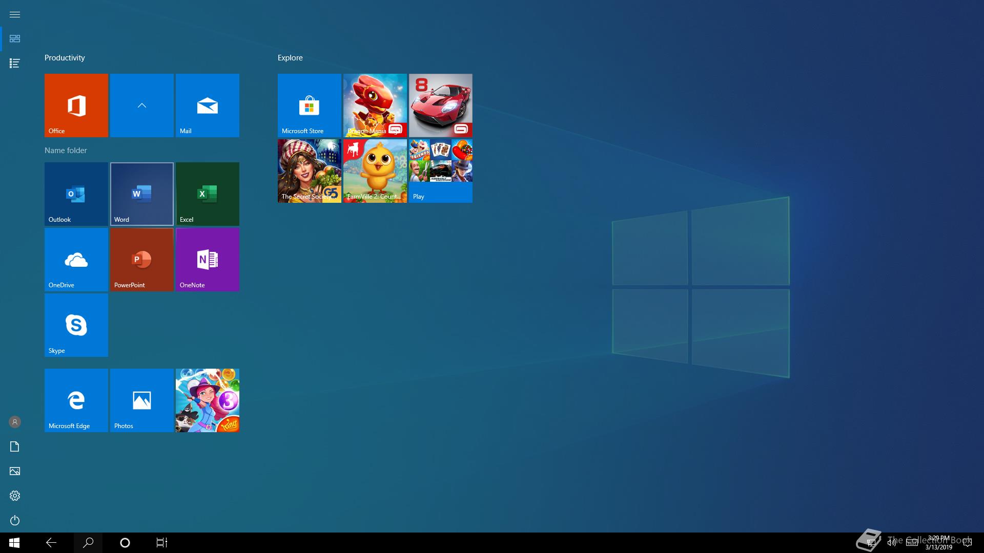Open the Play games folder tile

pyautogui.click(x=440, y=171)
